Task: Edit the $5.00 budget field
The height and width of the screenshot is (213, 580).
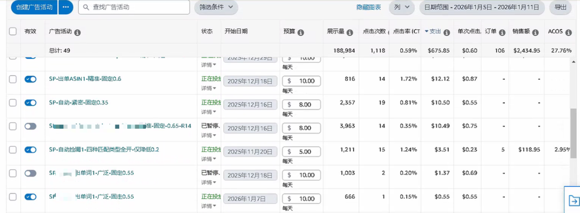Action: pyautogui.click(x=301, y=152)
